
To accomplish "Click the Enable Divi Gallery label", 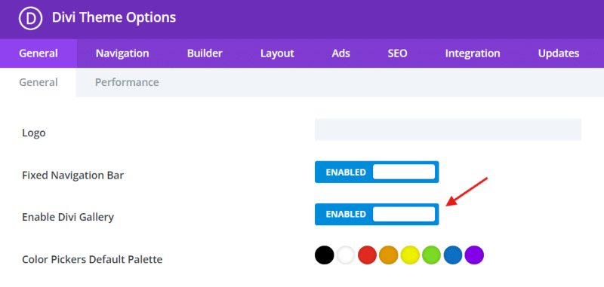I will point(68,217).
